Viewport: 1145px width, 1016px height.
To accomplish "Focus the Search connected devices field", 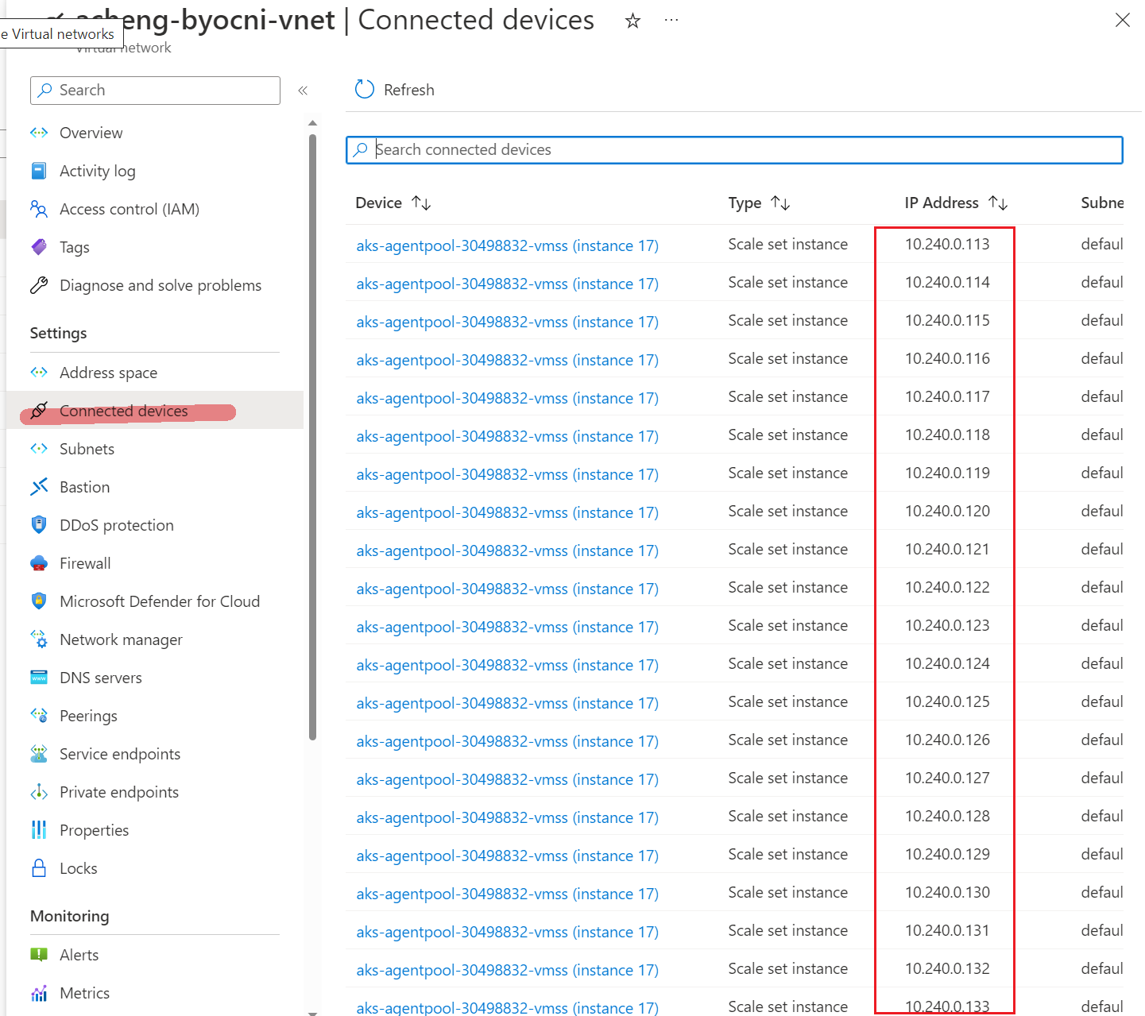I will [734, 150].
